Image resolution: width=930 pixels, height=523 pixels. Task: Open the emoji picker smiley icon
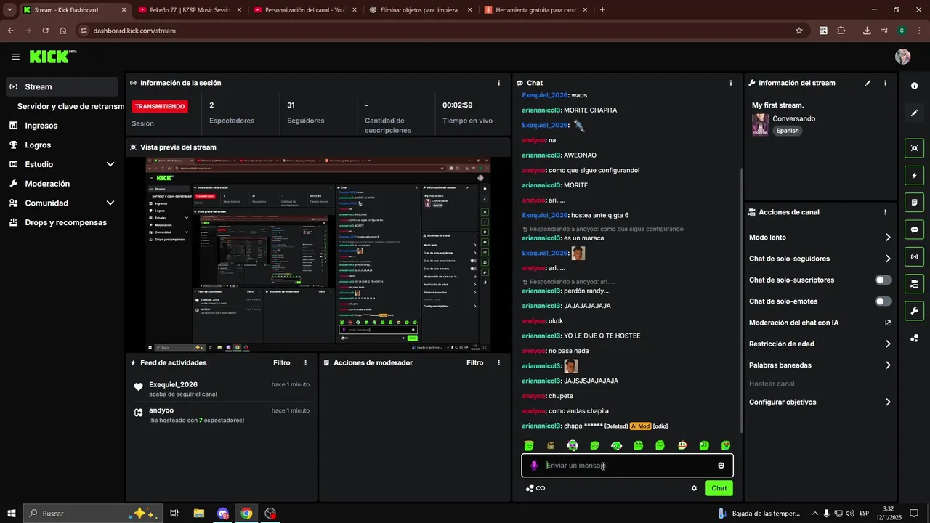click(x=721, y=466)
